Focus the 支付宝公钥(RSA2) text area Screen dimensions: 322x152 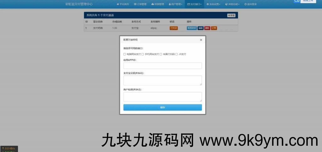coord(162,80)
